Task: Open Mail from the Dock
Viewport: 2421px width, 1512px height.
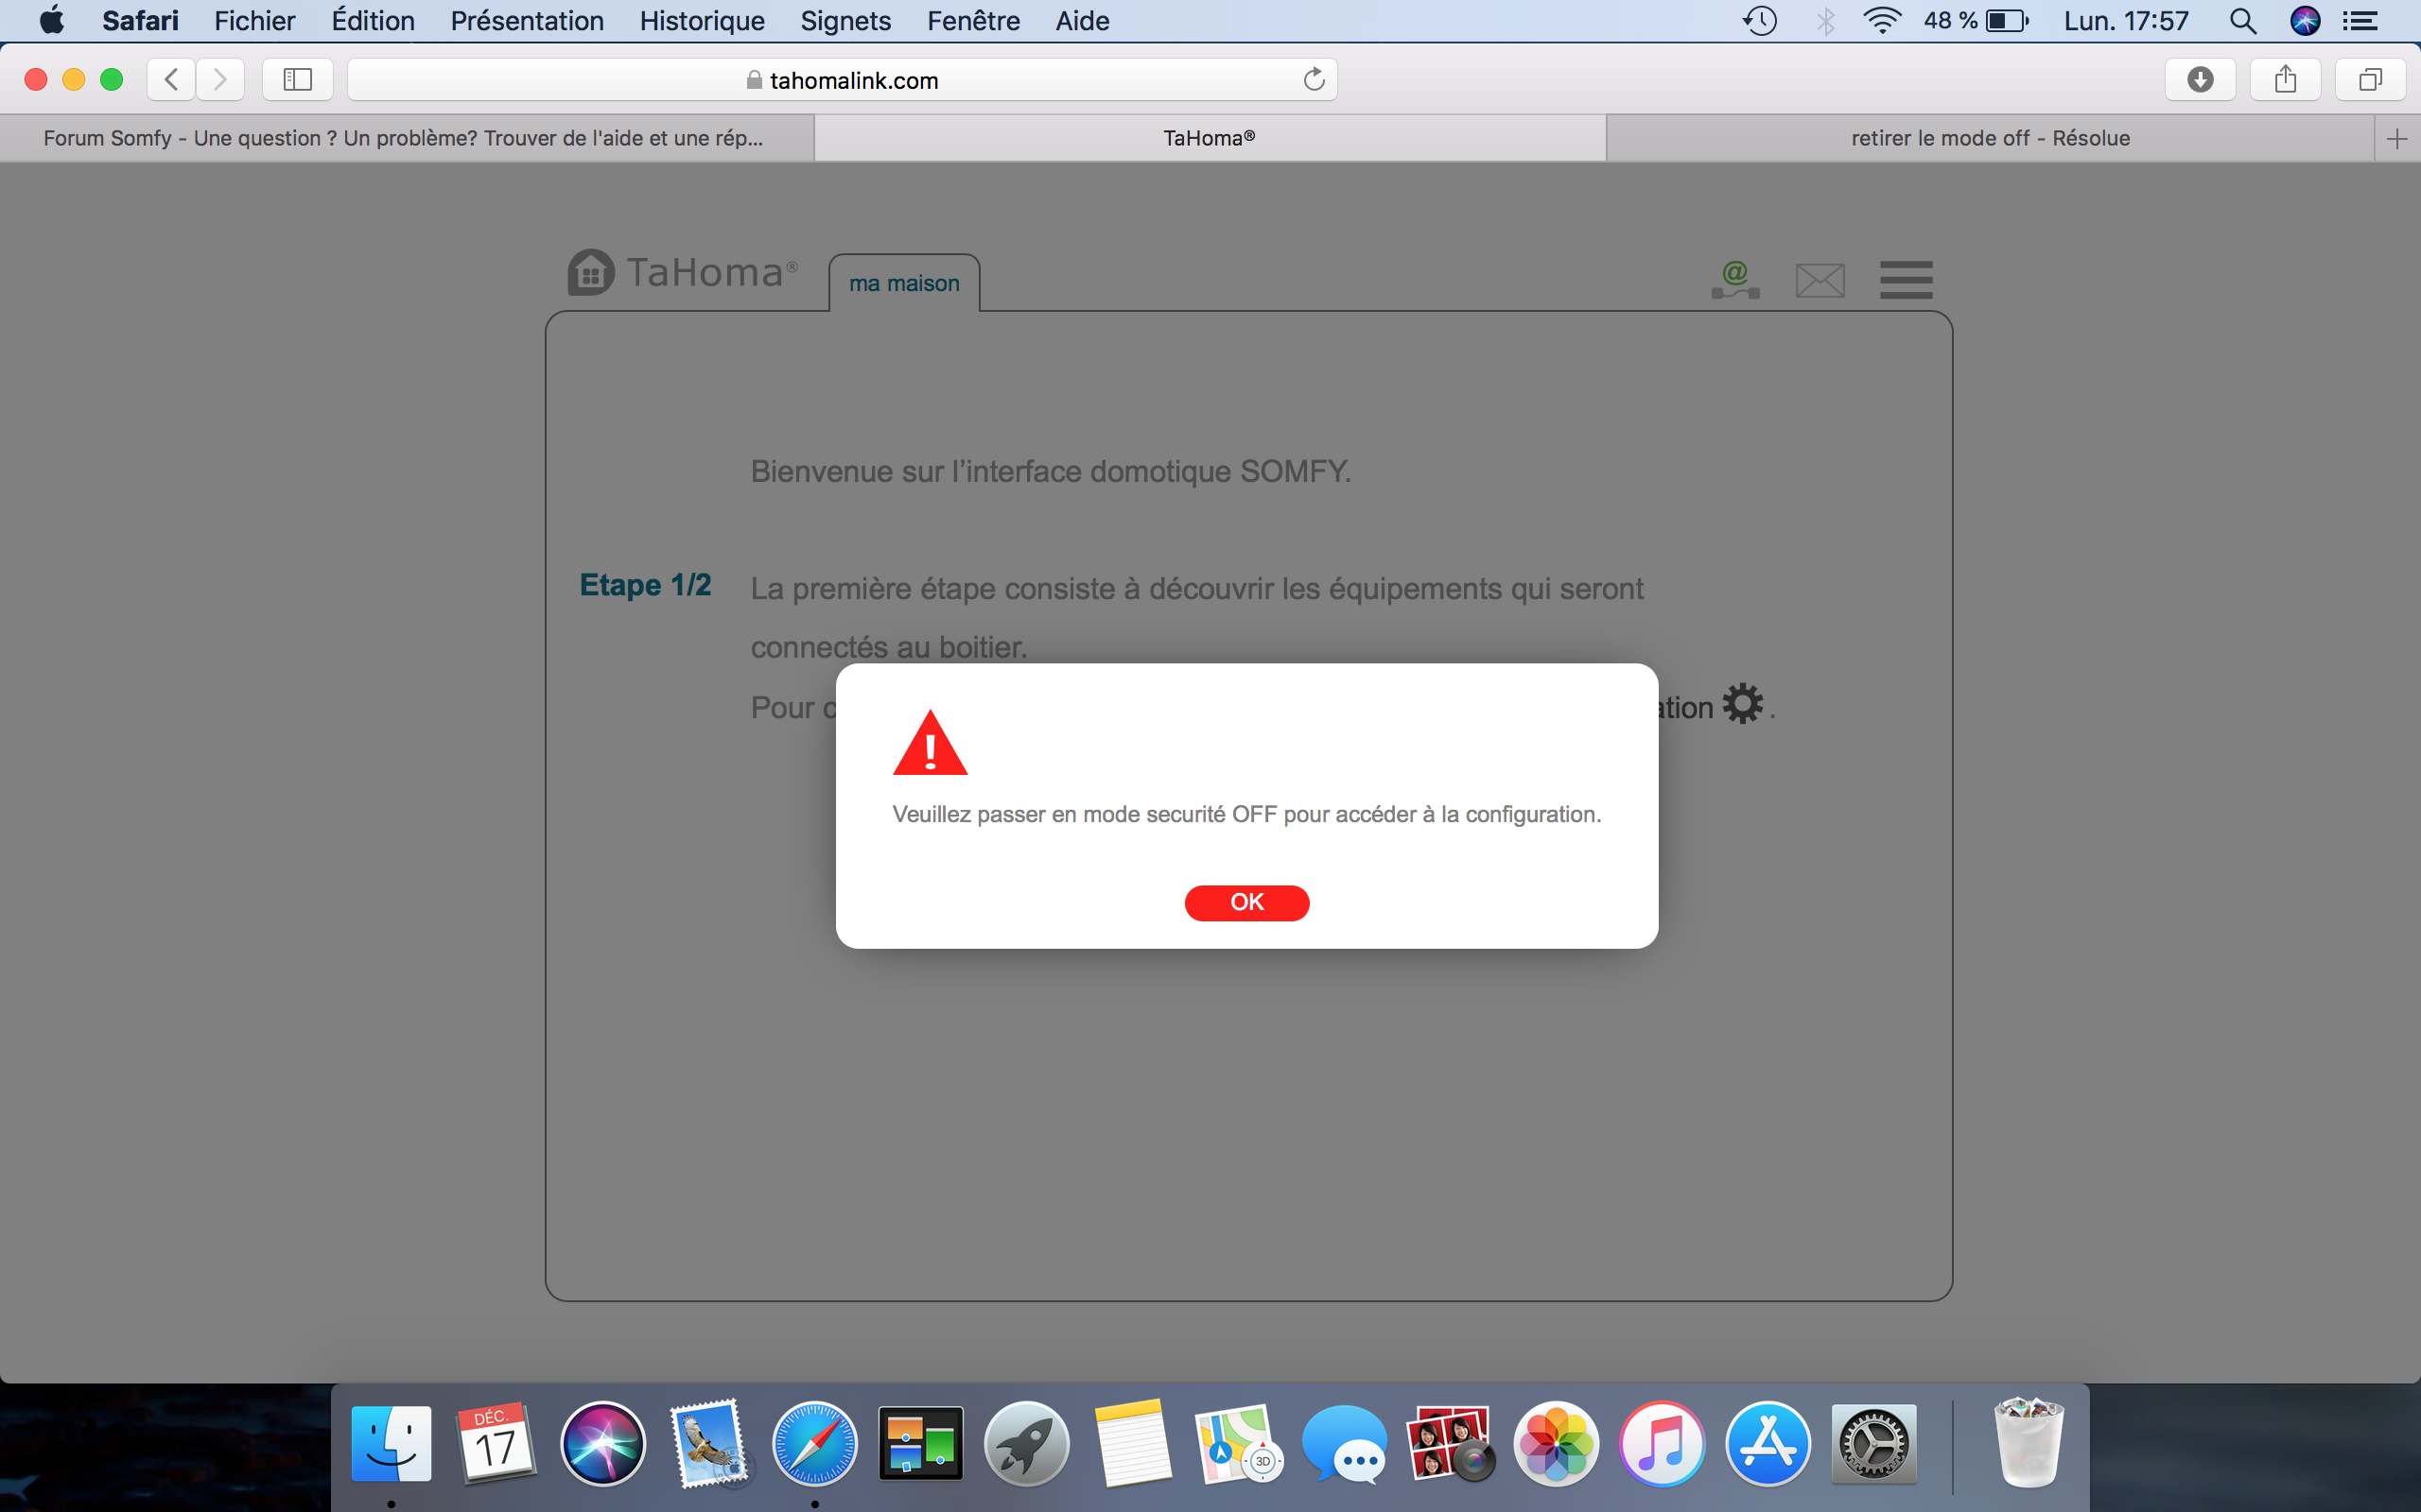Action: tap(709, 1443)
